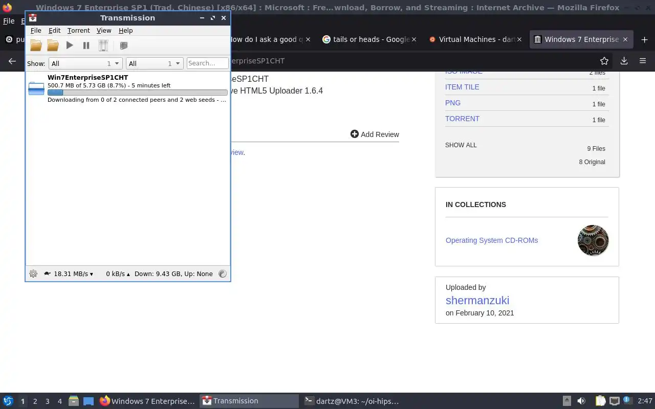Open the Transmission View menu

click(104, 31)
